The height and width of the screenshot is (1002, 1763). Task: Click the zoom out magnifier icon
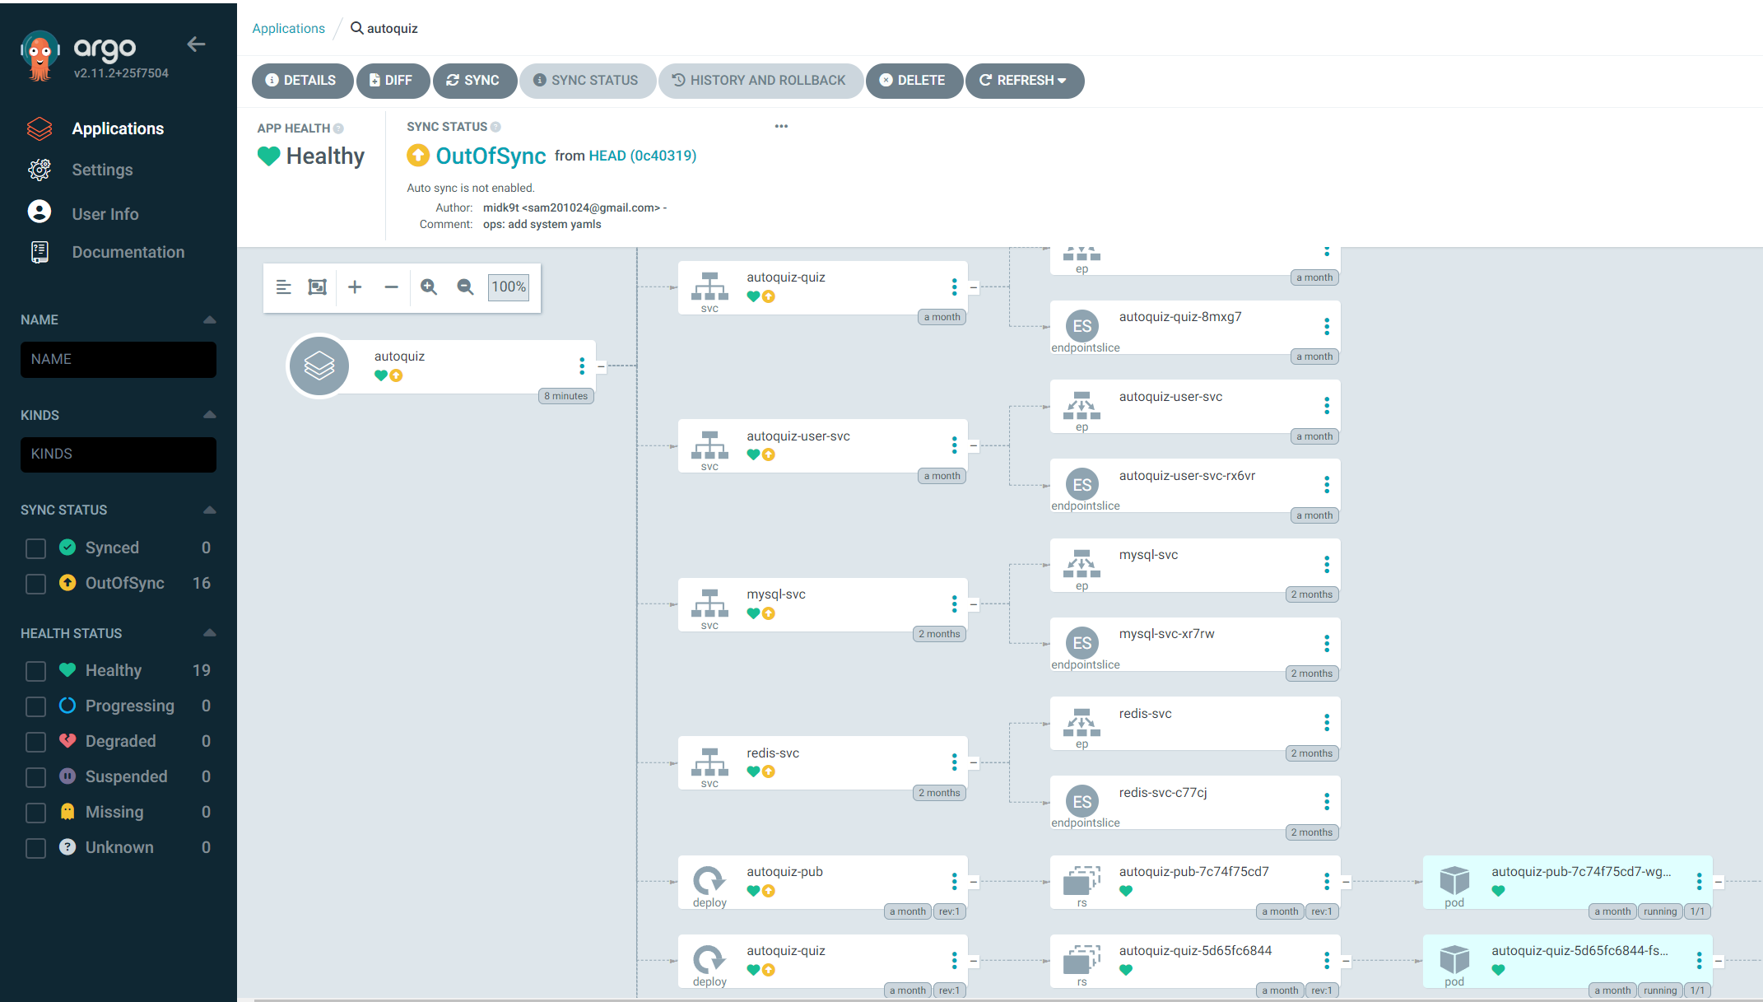[465, 287]
